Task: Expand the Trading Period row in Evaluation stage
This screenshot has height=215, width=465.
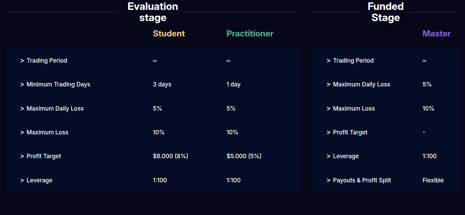Action: point(153,61)
